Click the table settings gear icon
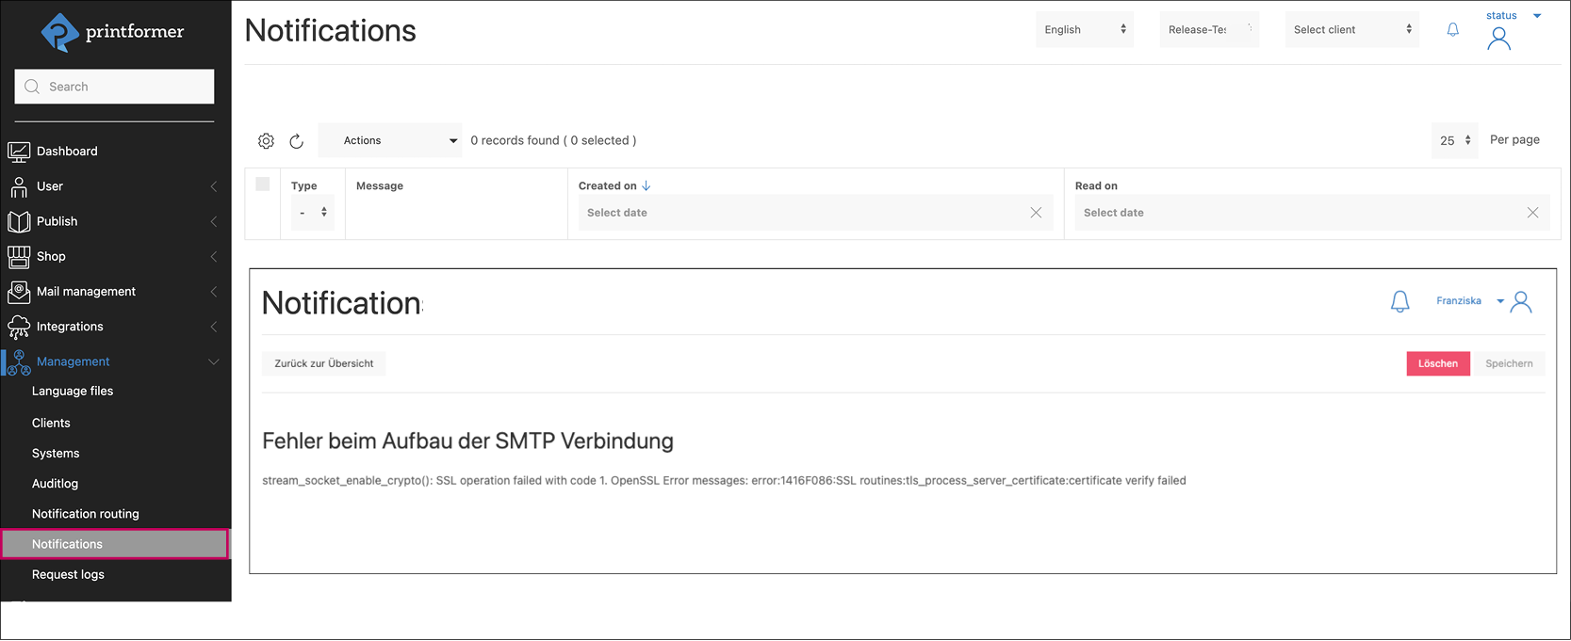 click(x=266, y=141)
